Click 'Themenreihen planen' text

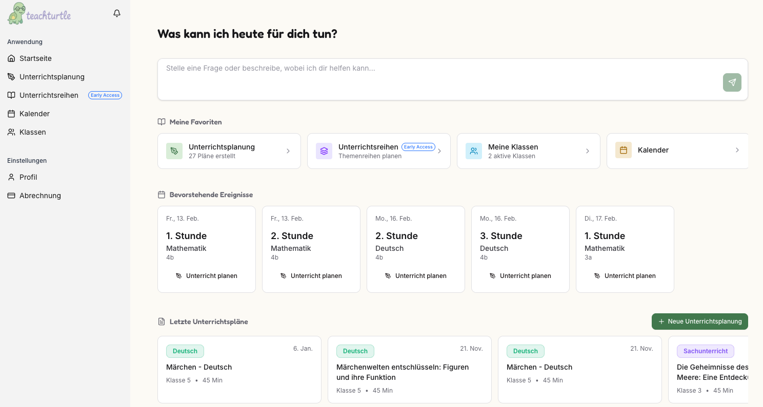pyautogui.click(x=370, y=156)
